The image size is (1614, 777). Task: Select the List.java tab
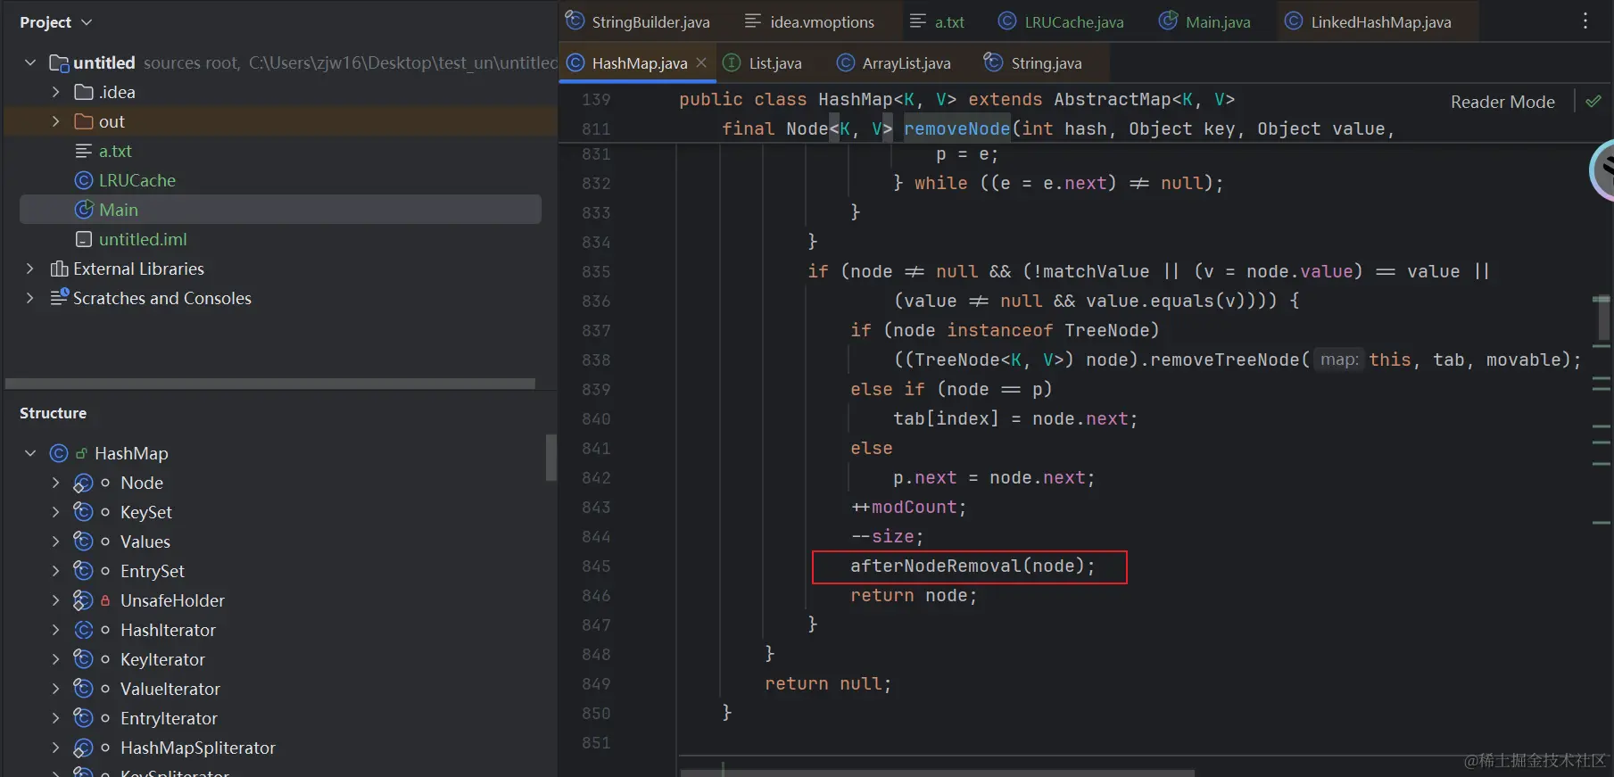click(763, 62)
